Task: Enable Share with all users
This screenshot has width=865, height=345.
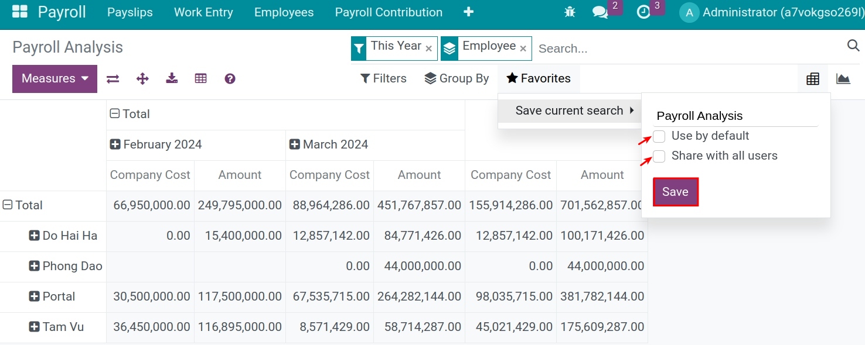Action: [x=659, y=156]
